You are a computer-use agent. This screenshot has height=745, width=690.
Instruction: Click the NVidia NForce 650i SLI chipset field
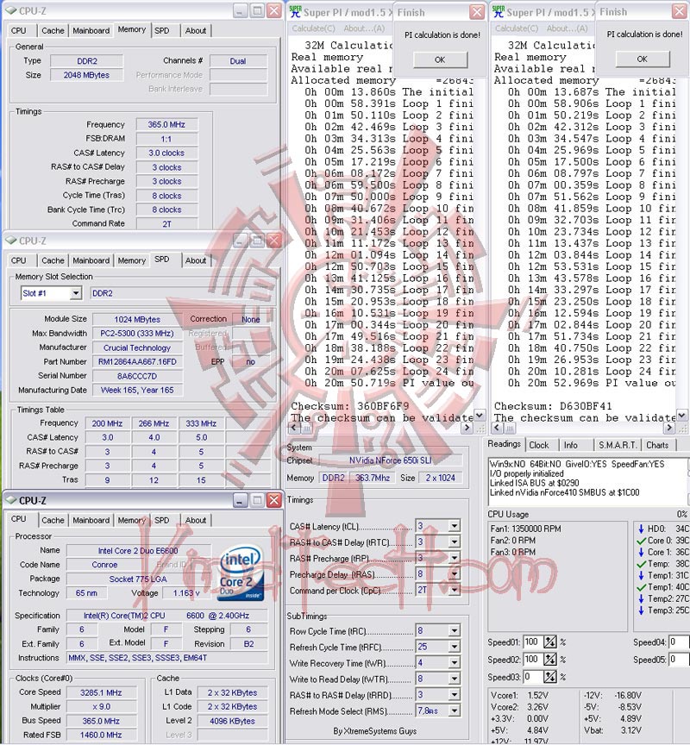[x=390, y=460]
